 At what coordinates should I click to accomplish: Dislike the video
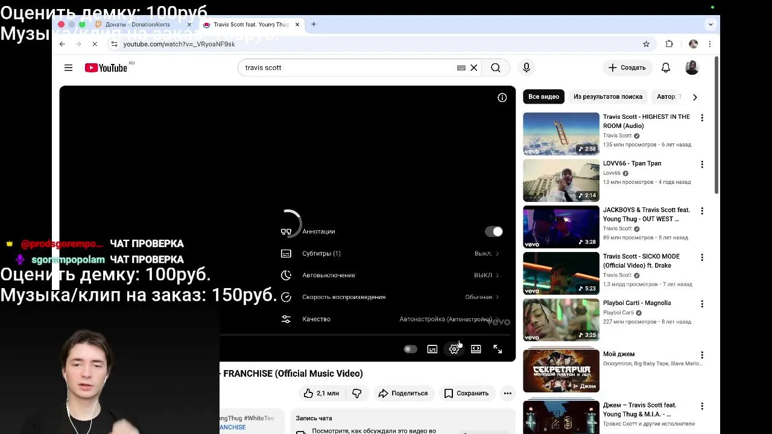point(356,393)
